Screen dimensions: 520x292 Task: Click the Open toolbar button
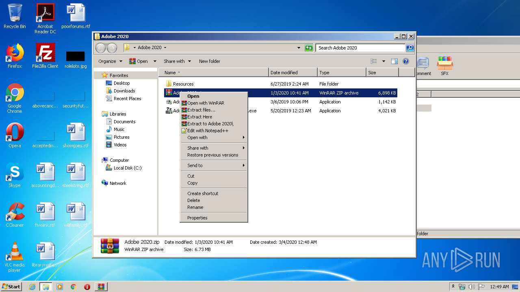pos(139,61)
